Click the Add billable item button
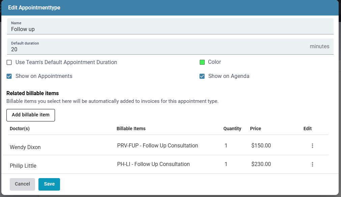 [x=31, y=115]
